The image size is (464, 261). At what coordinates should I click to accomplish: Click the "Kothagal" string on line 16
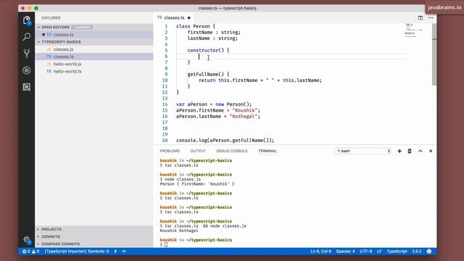pos(243,116)
